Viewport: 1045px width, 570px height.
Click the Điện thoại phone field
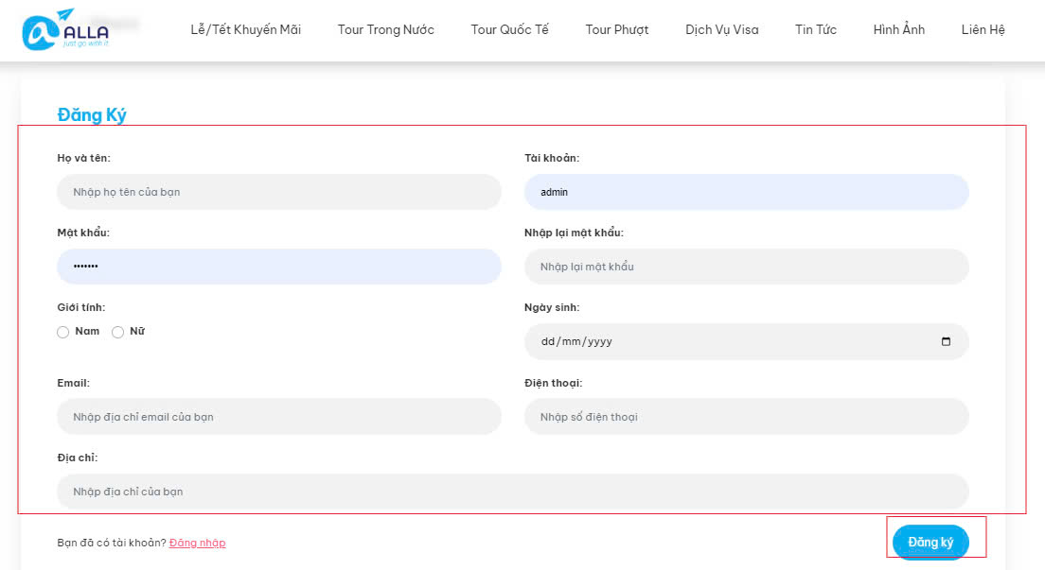pyautogui.click(x=747, y=417)
